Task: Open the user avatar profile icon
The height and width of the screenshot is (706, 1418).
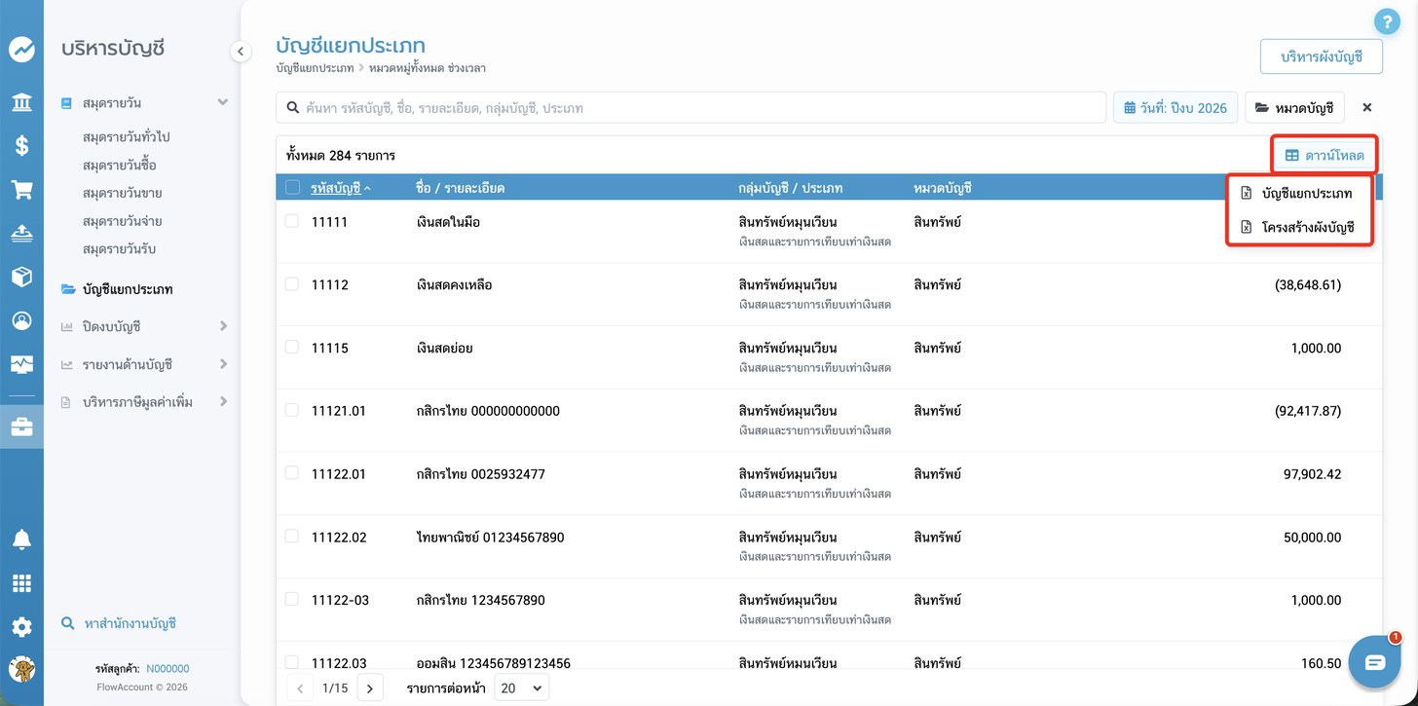Action: 21,669
